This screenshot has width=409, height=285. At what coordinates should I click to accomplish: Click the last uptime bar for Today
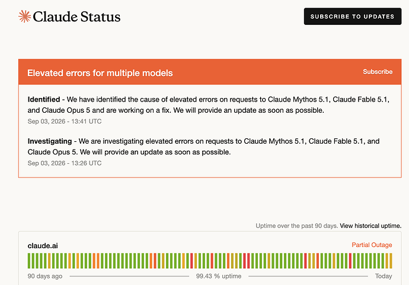coord(391,261)
